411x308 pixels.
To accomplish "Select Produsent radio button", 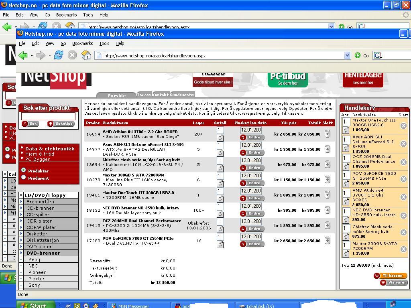I will (24, 178).
